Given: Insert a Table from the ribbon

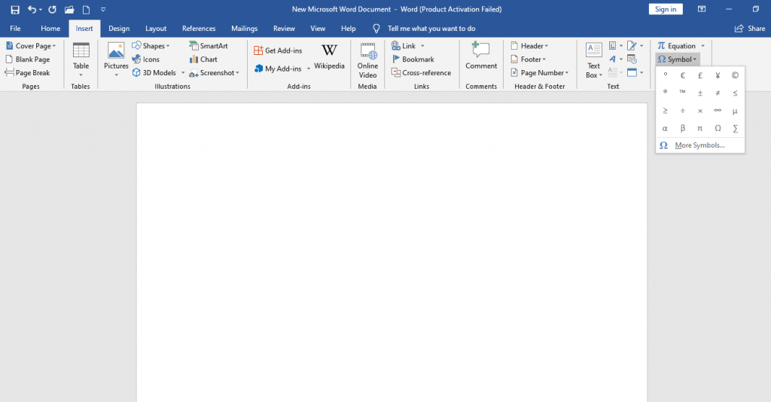Looking at the screenshot, I should (x=81, y=59).
